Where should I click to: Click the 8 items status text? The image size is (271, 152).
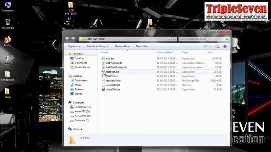(85, 138)
